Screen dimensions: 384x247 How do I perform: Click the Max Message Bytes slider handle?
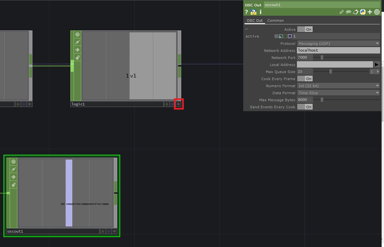[x=322, y=100]
